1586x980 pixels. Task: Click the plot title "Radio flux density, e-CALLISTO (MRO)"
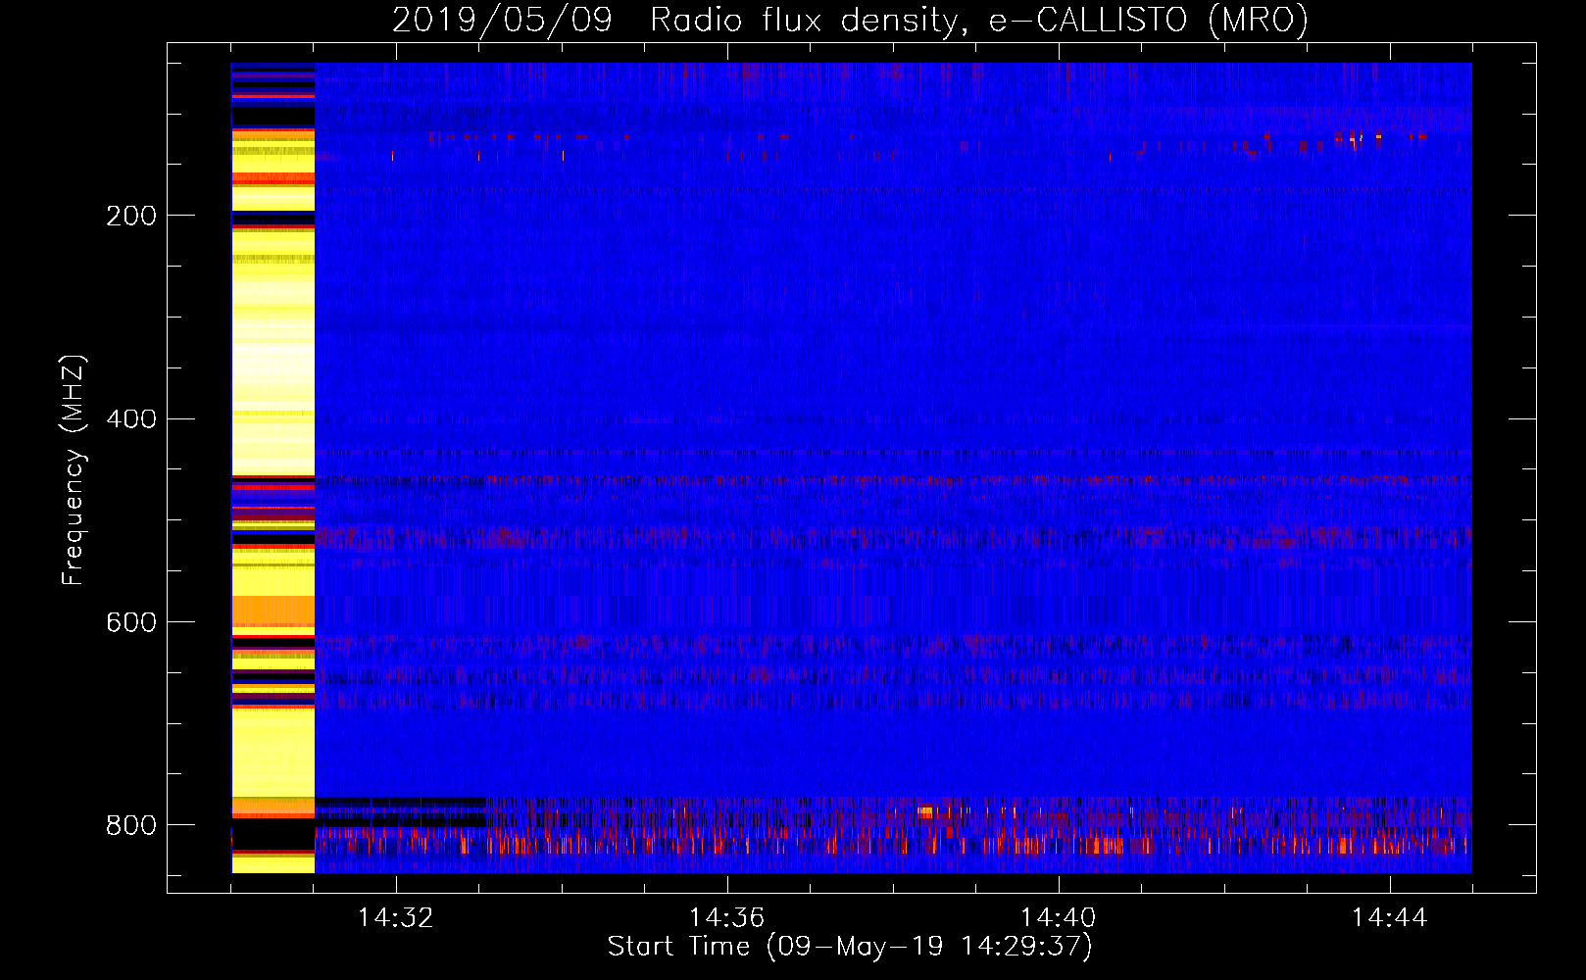tap(979, 20)
